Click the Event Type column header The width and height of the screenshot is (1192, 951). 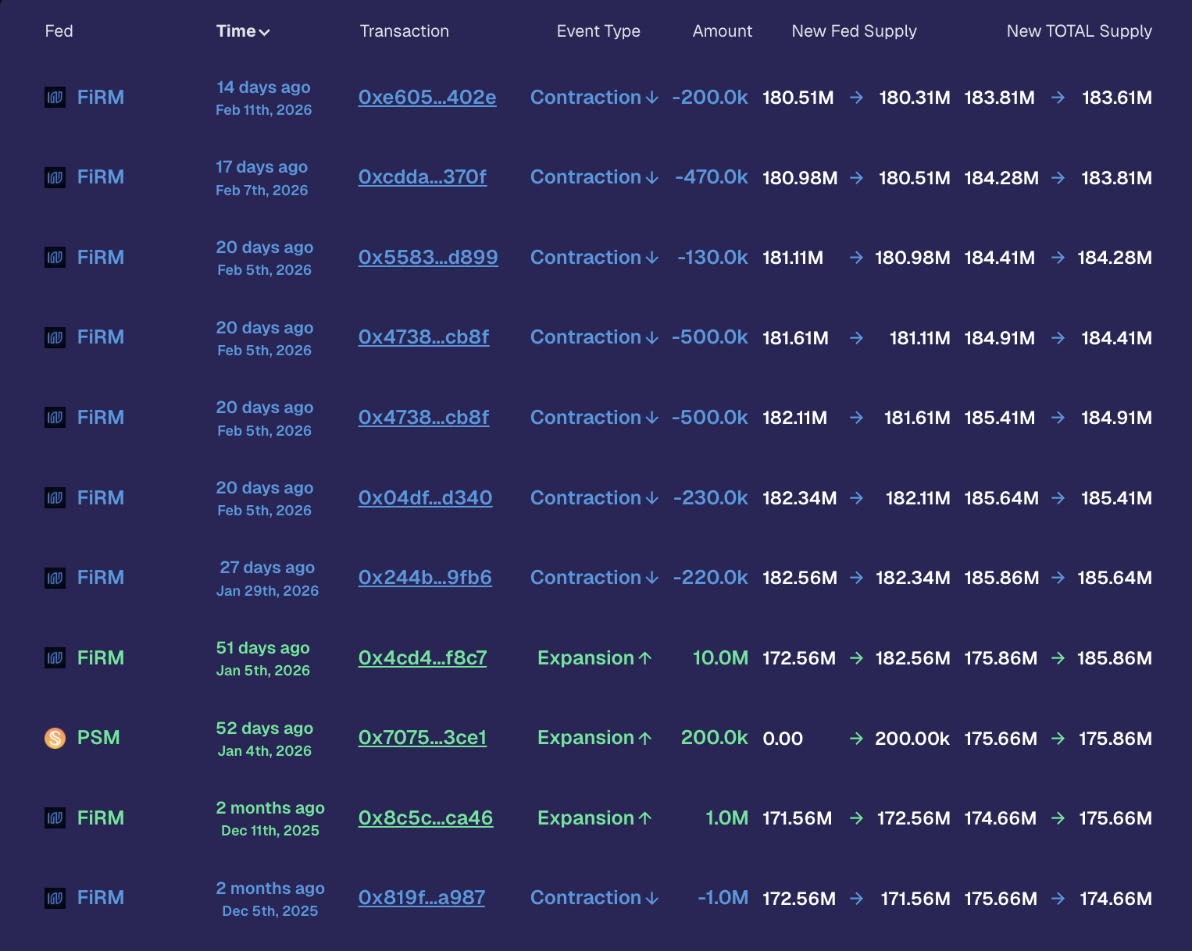click(598, 31)
